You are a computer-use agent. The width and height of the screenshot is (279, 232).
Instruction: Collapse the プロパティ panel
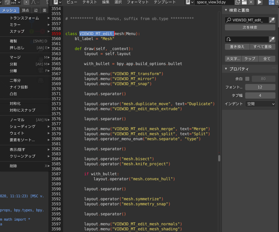click(x=226, y=69)
